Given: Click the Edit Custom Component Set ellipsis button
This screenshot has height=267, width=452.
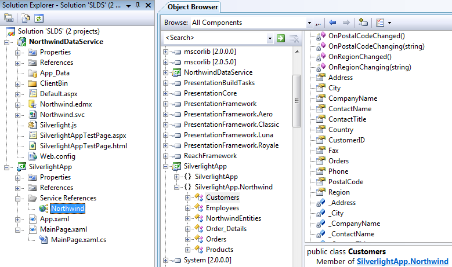Looking at the screenshot, I should click(x=318, y=23).
